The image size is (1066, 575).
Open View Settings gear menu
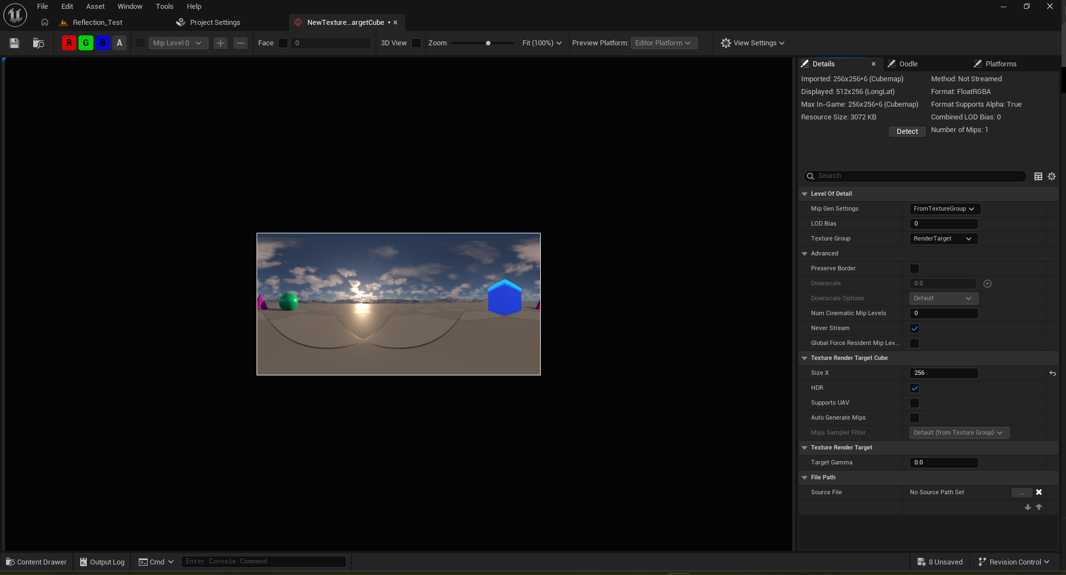(x=752, y=43)
